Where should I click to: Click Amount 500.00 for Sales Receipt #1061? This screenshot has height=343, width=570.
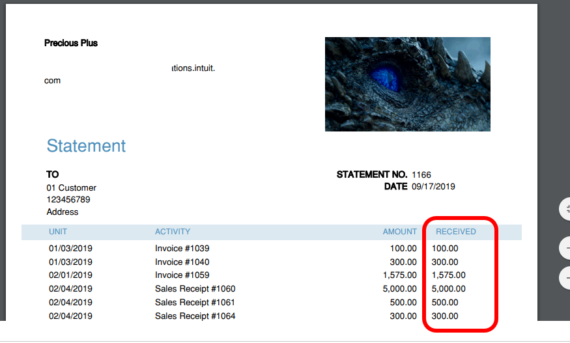[403, 302]
